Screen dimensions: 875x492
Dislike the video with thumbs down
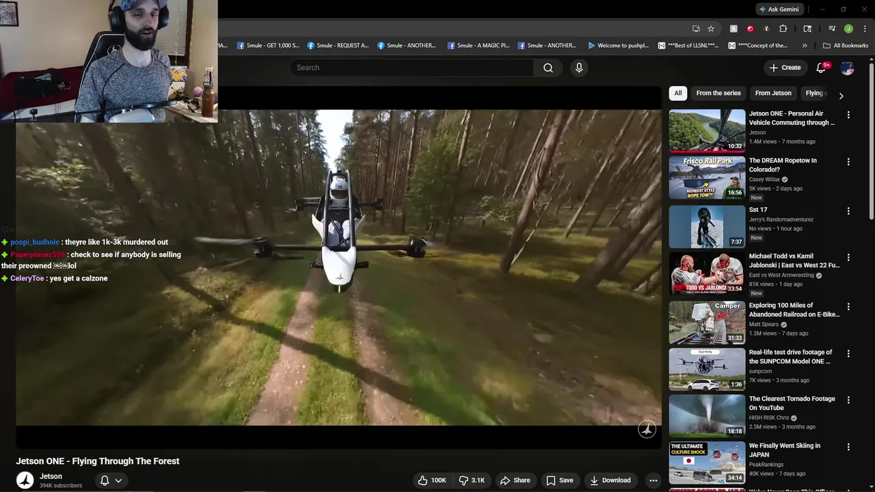pyautogui.click(x=471, y=480)
